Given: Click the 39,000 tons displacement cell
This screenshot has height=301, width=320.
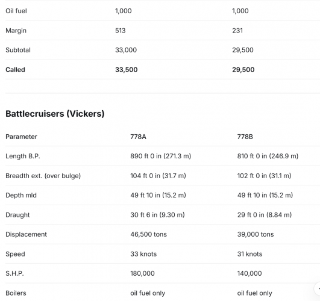Looking at the screenshot, I should point(256,234).
